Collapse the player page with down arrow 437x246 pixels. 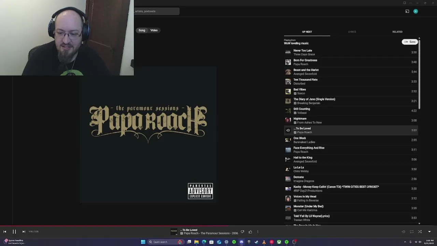pos(429,232)
